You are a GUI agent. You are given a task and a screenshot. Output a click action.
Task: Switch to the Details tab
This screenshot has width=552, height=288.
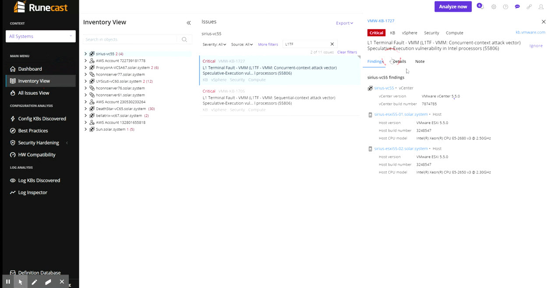(399, 62)
